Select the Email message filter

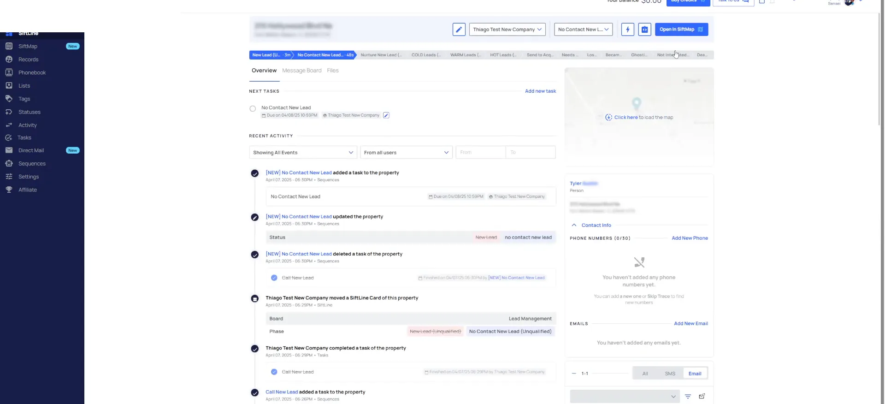[695, 374]
